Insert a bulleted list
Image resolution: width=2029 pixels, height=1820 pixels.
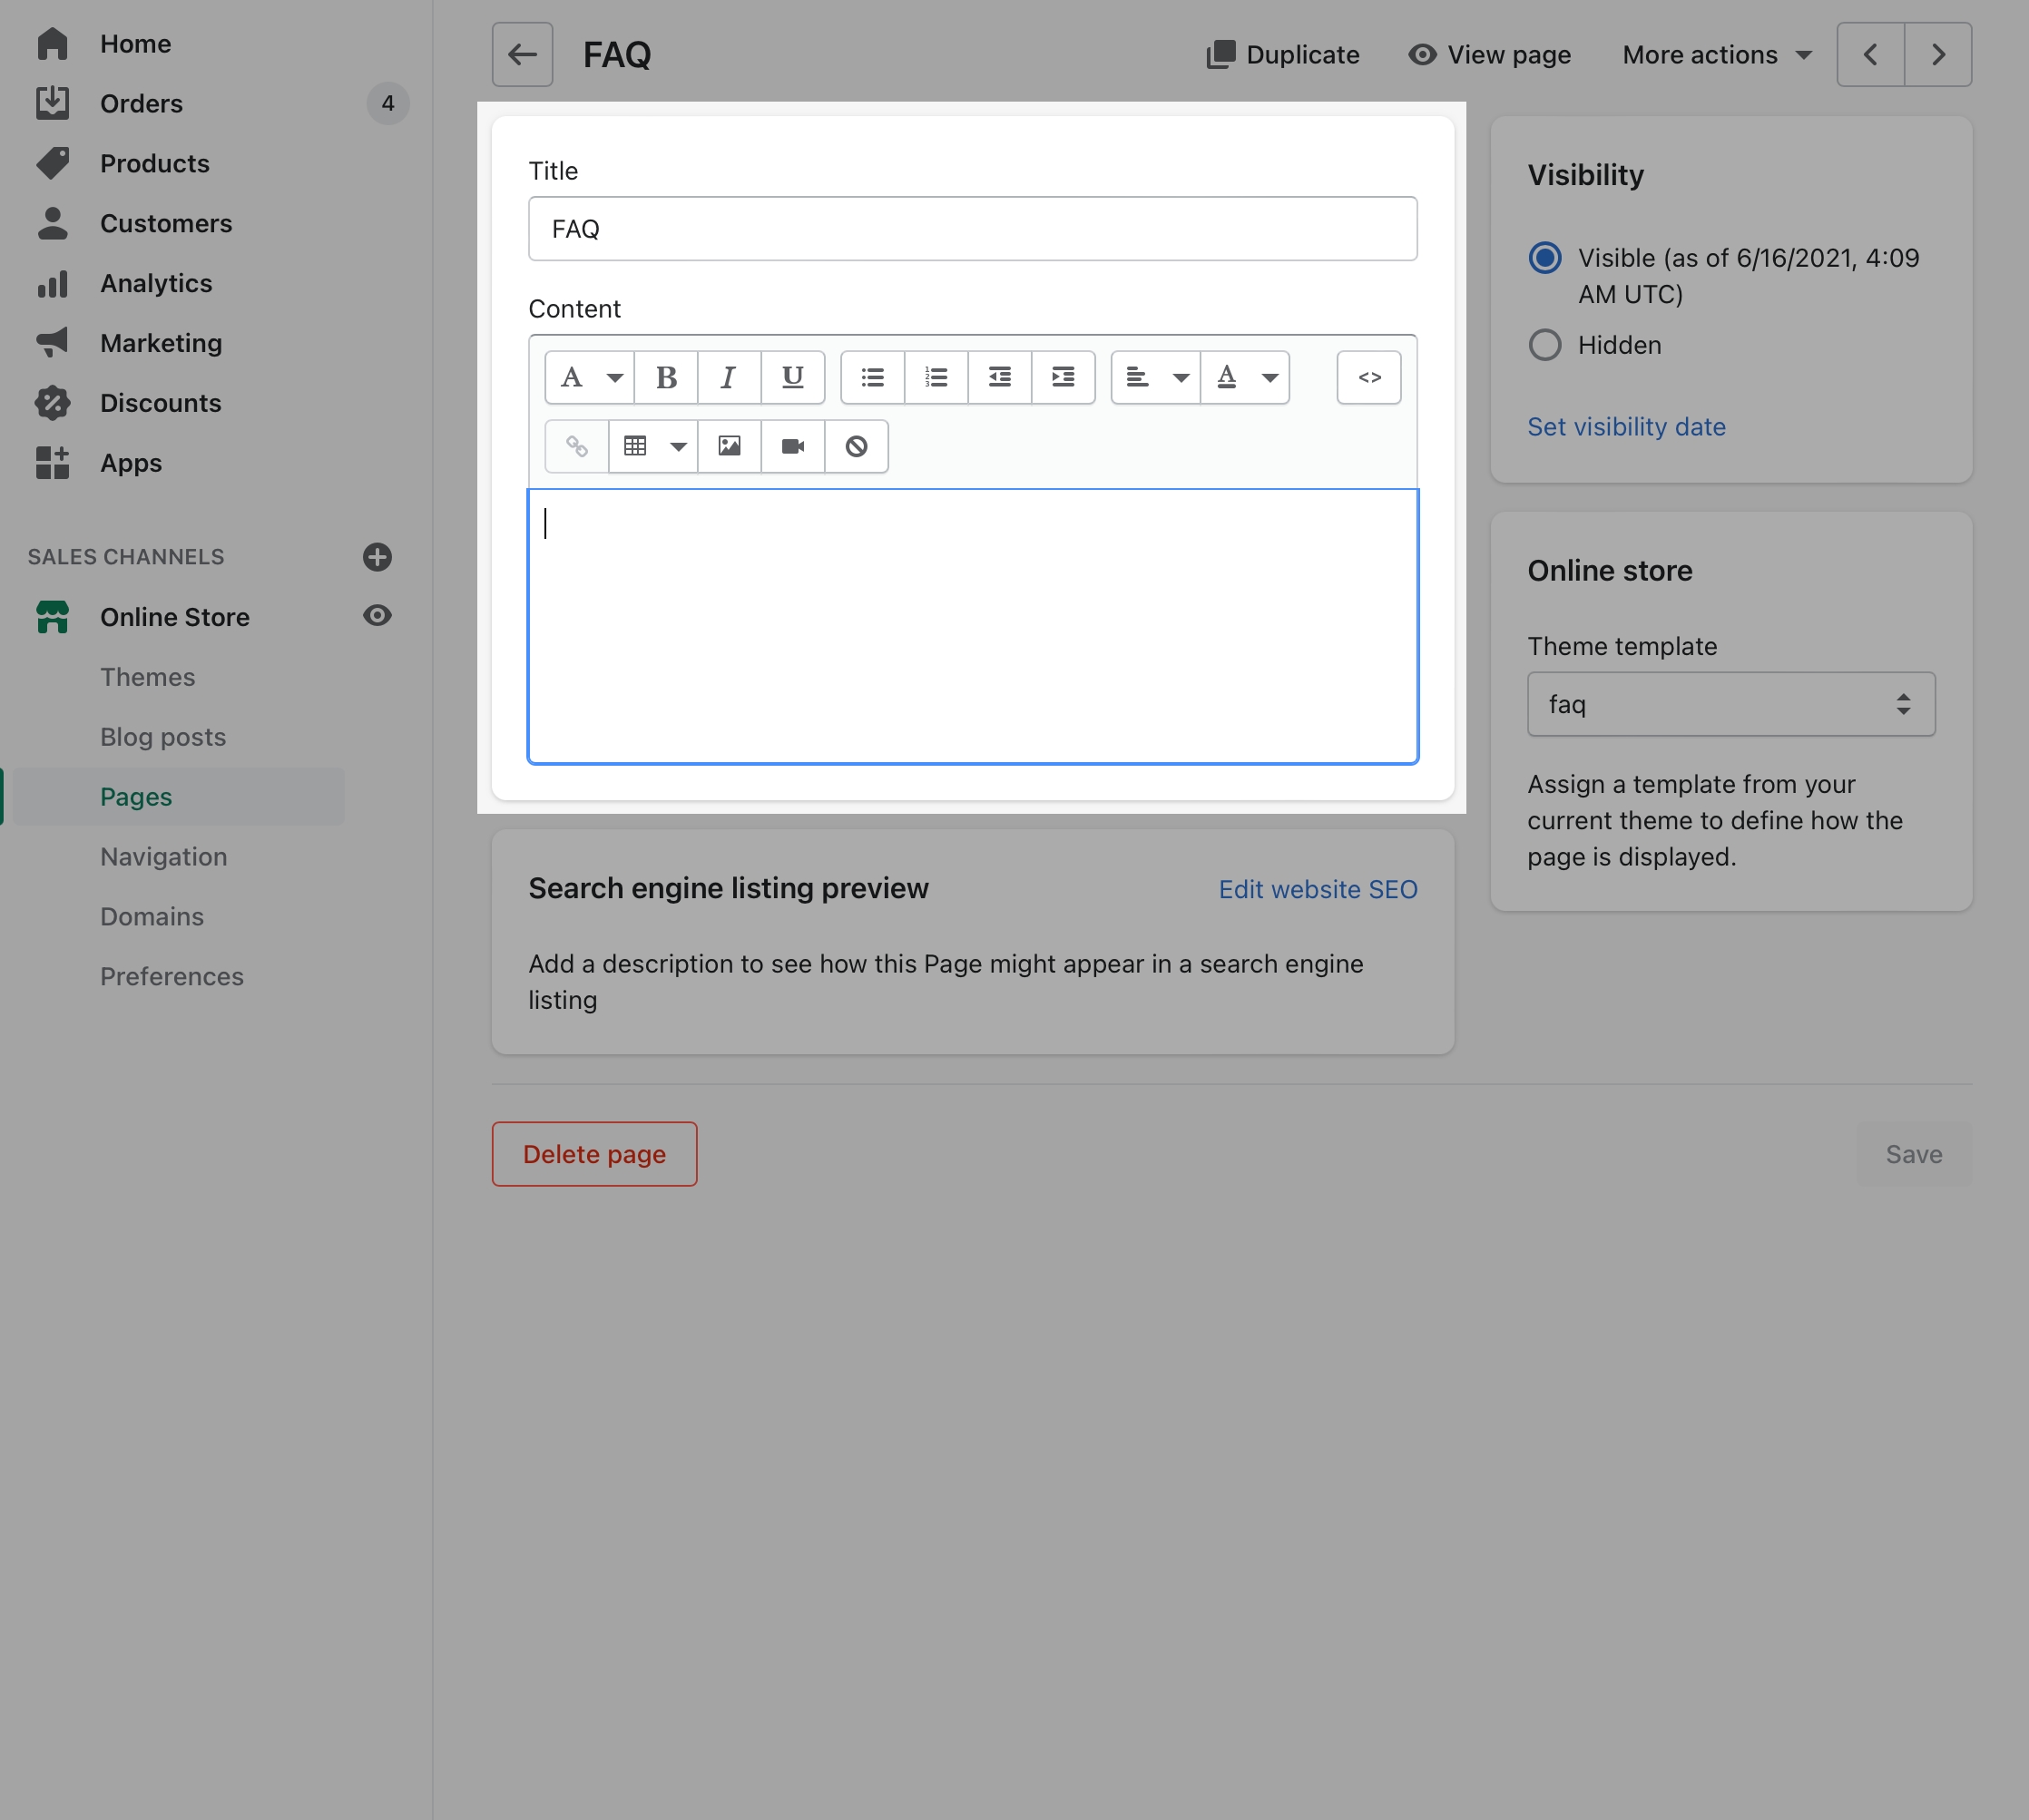(x=872, y=378)
